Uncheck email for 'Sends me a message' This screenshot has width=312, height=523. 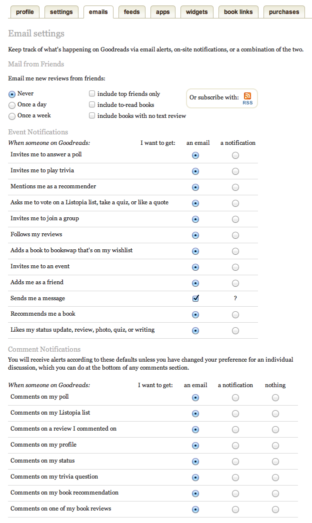[x=195, y=298]
